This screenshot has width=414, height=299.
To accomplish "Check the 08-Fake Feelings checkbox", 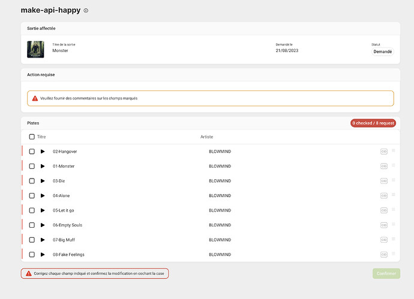I will (x=32, y=255).
